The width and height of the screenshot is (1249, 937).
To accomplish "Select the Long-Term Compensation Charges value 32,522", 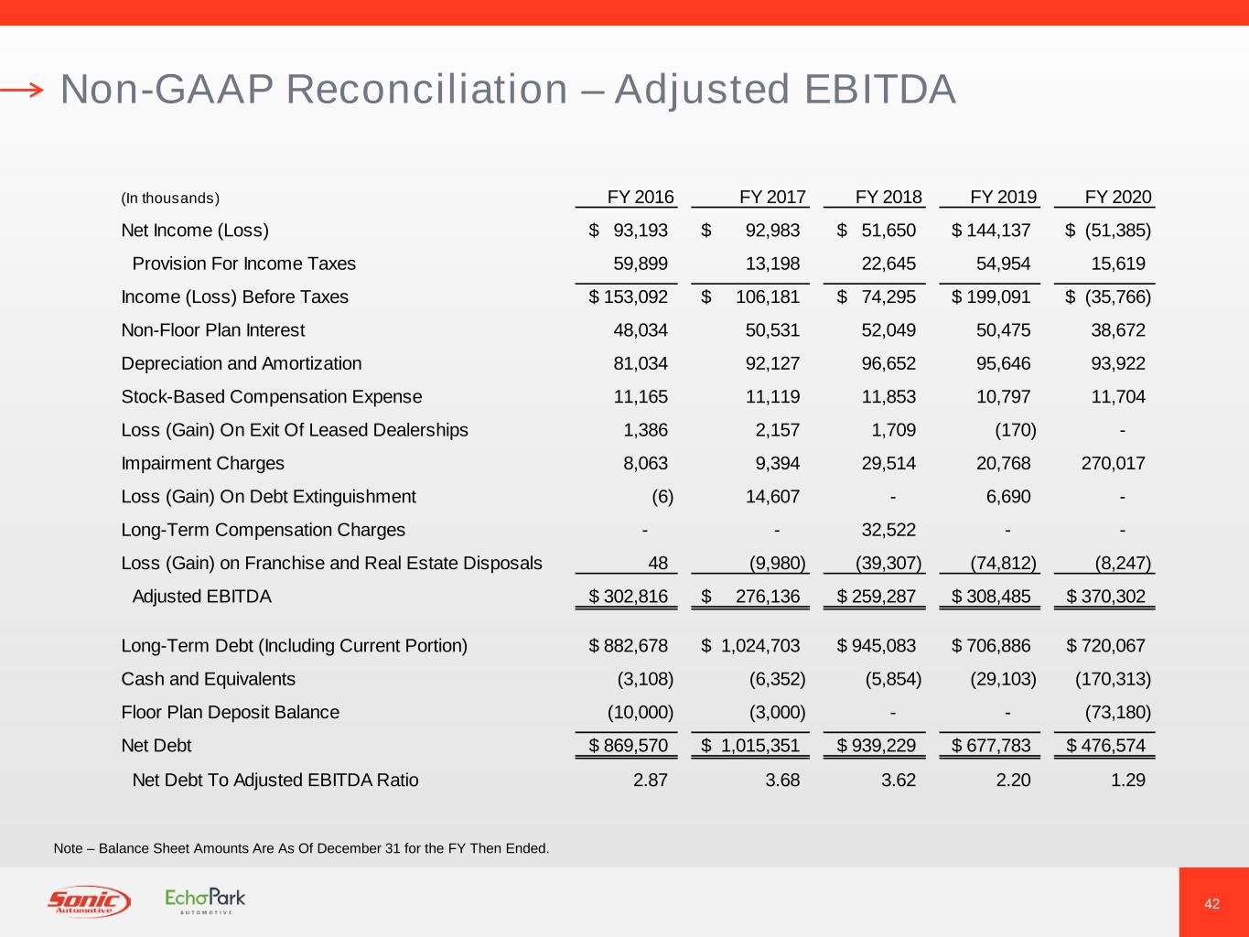I will pyautogui.click(x=888, y=530).
